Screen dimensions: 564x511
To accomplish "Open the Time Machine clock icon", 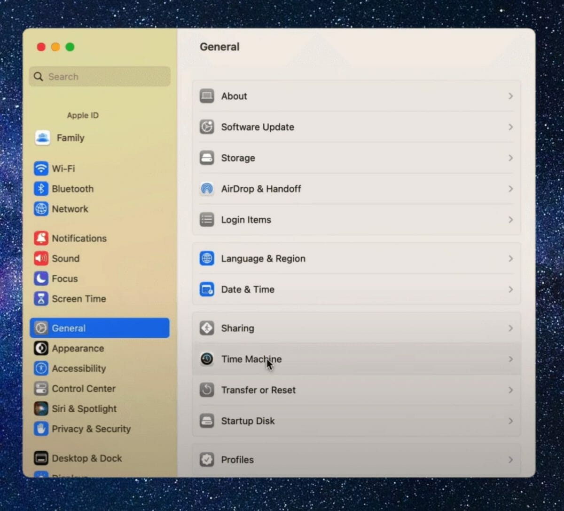I will point(207,359).
